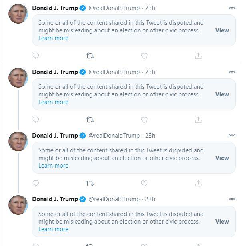
Task: Open the first tweet's profile picture
Action: tap(18, 14)
